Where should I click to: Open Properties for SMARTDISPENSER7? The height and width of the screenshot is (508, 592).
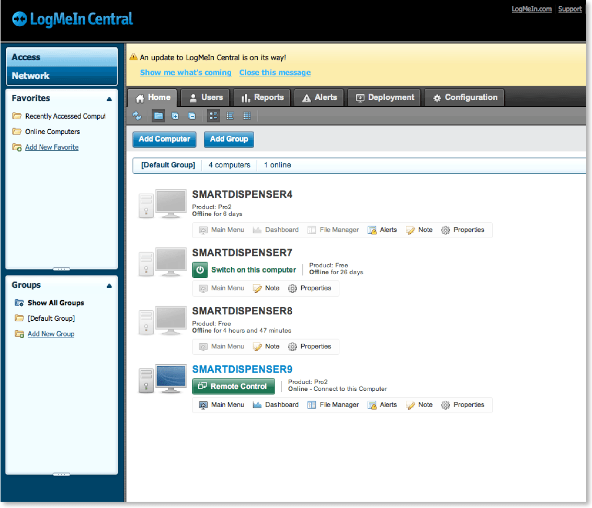click(x=310, y=289)
